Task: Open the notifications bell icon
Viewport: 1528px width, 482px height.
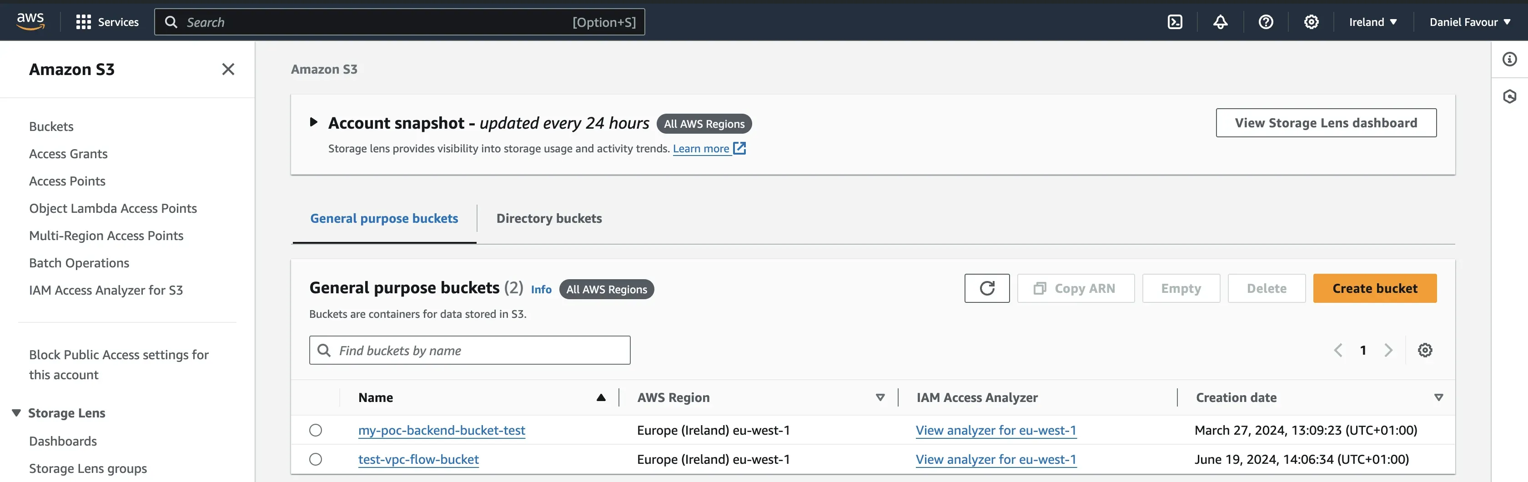Action: click(x=1220, y=22)
